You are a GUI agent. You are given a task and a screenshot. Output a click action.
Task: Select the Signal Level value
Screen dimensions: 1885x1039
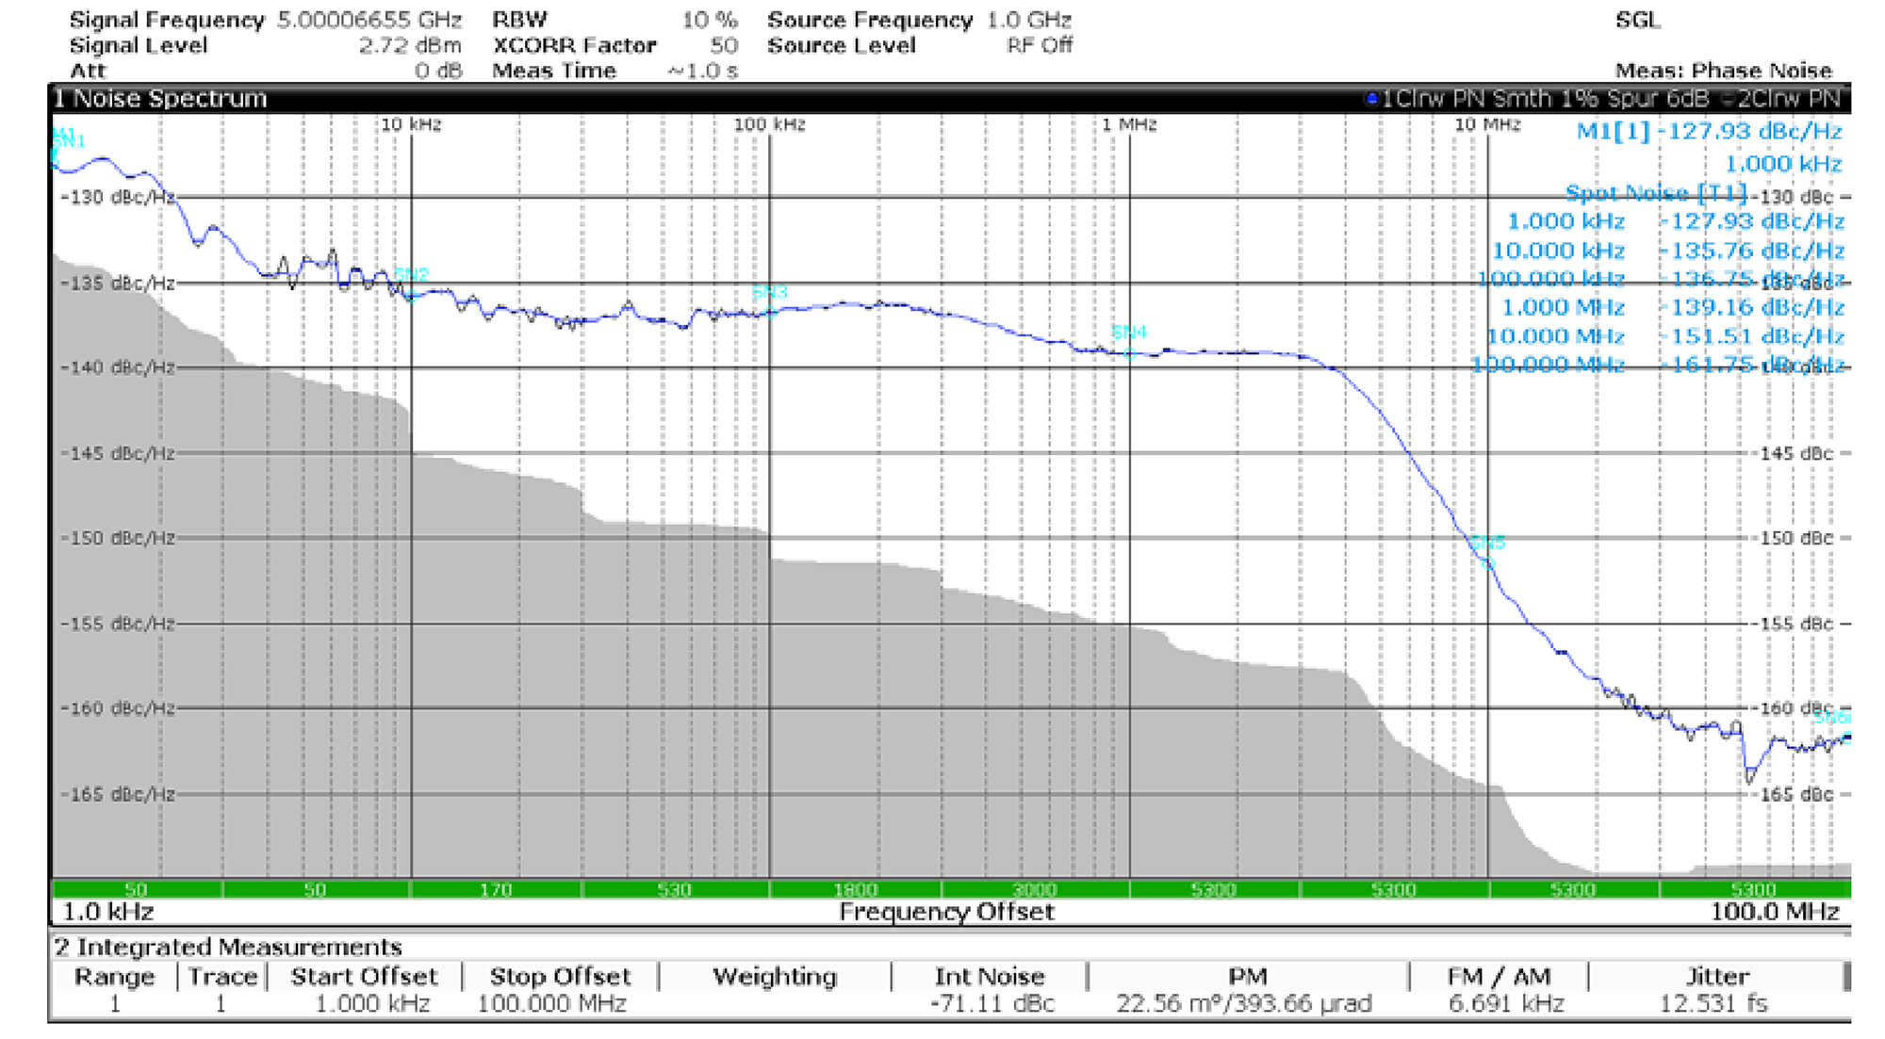(410, 46)
